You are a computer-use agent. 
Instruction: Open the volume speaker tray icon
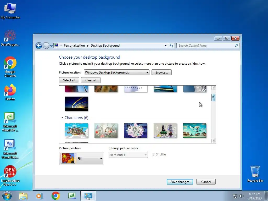coord(241,196)
